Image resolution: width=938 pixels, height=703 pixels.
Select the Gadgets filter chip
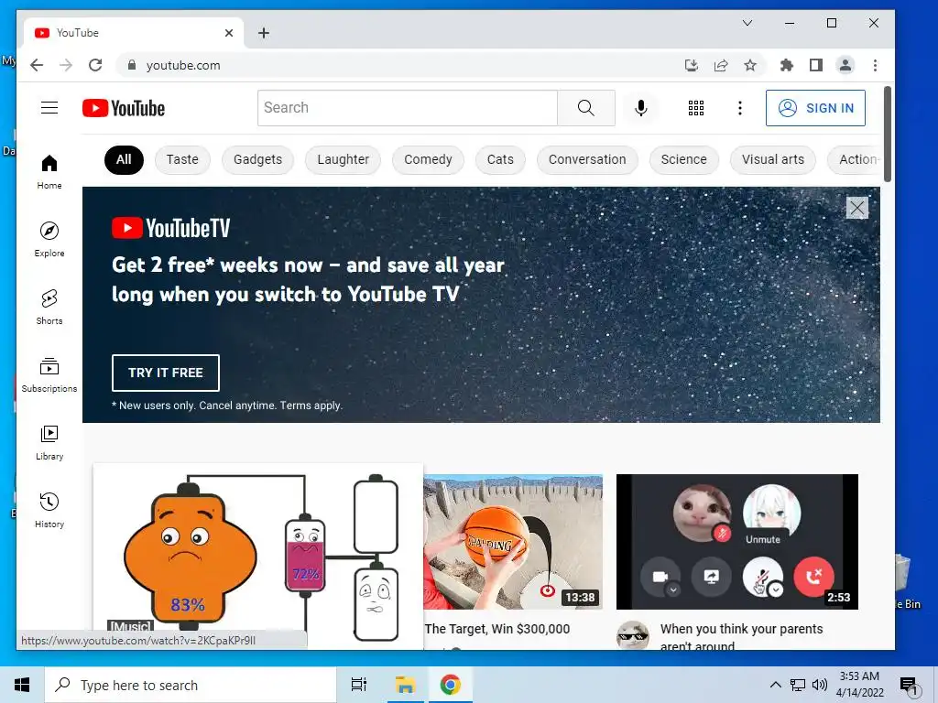[x=257, y=159]
